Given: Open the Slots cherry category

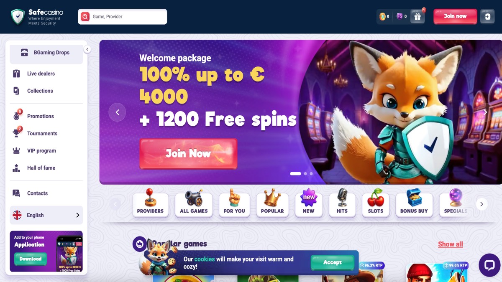Looking at the screenshot, I should [376, 203].
